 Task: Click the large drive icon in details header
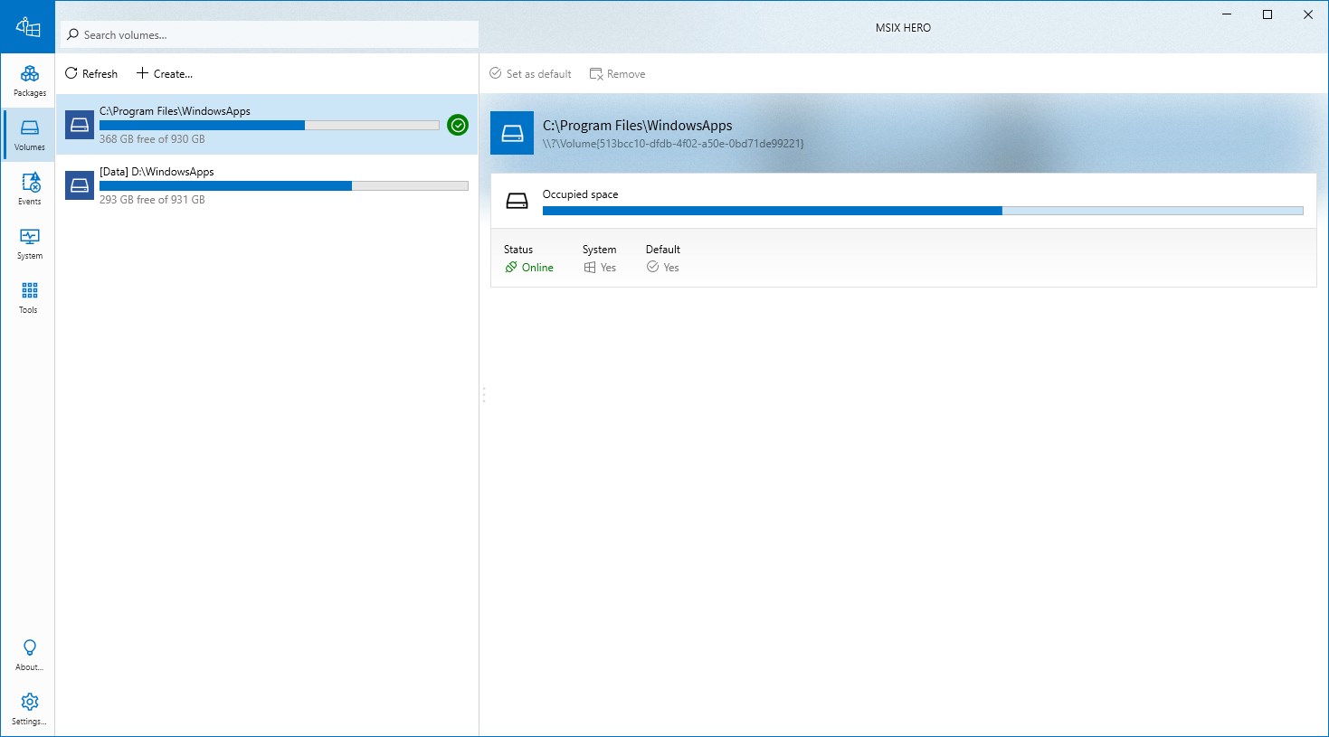[512, 134]
